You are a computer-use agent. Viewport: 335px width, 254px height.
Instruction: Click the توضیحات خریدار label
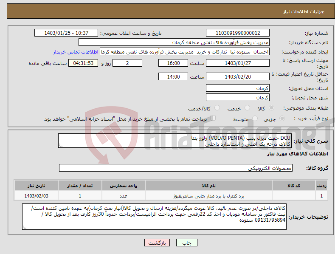[308, 217]
